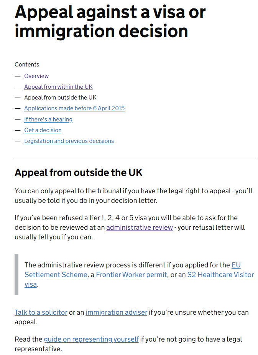Image resolution: width=258 pixels, height=355 pixels.
Task: Open the Frontier Worker permit link
Action: [131, 275]
